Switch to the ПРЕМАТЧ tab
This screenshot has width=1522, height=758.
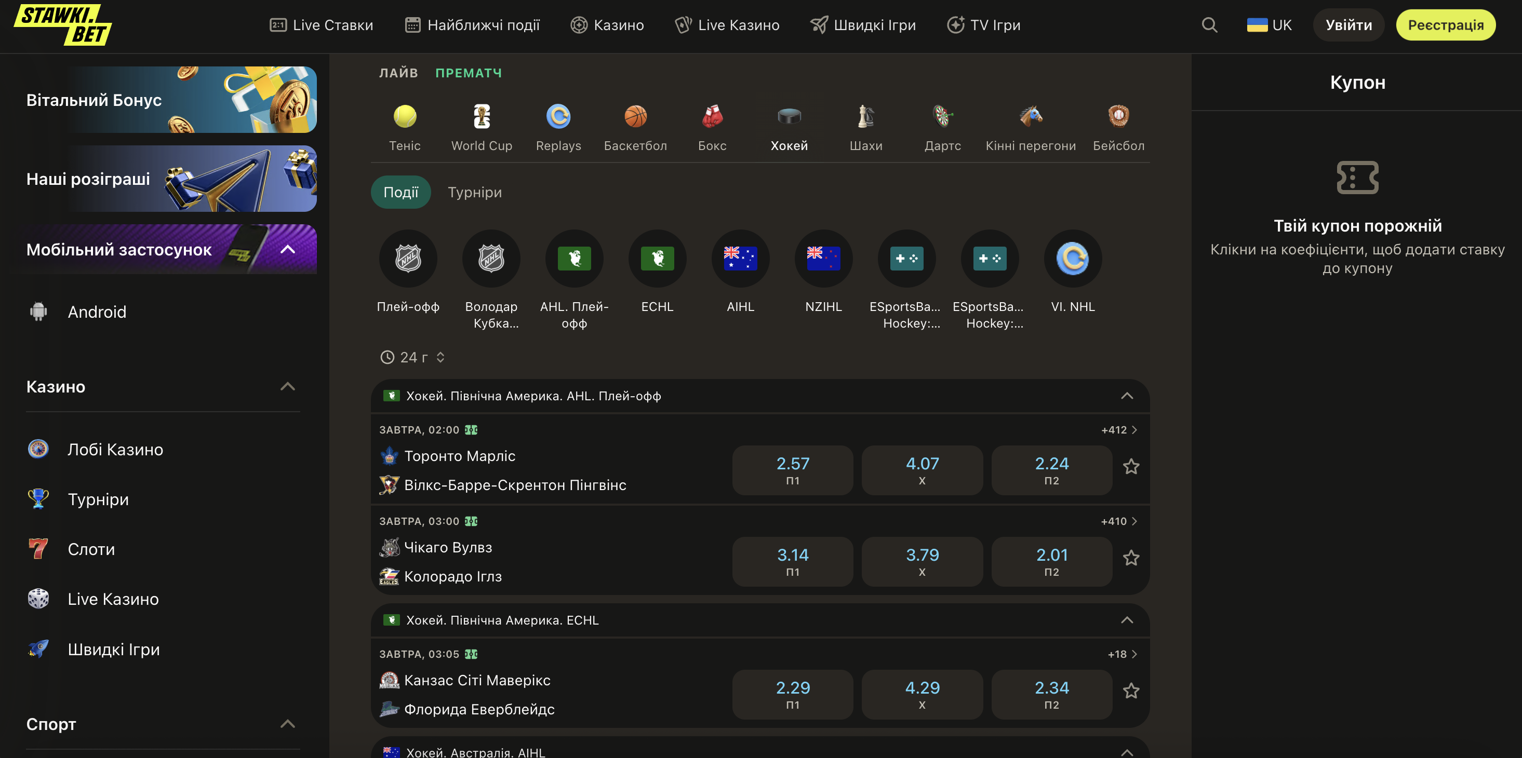pos(469,73)
